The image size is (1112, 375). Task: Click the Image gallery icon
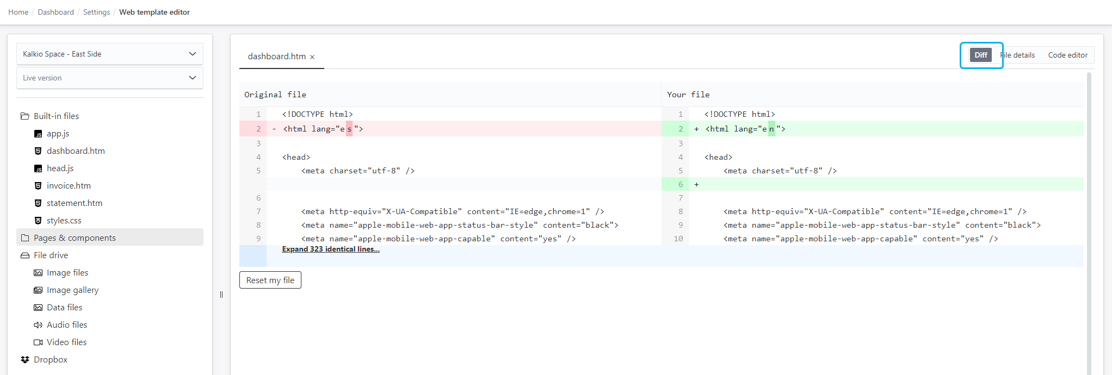(38, 290)
